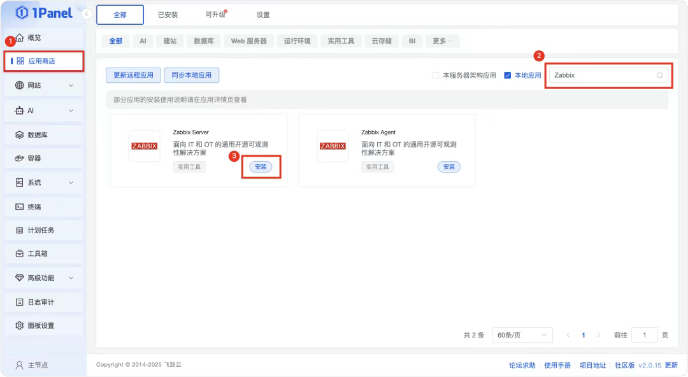Go to next page arrow

coord(598,335)
